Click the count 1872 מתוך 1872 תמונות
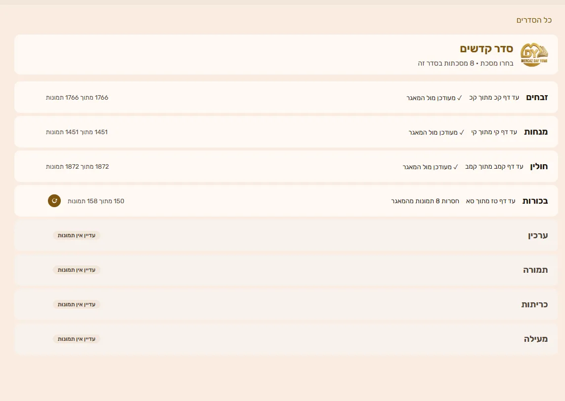 [x=78, y=167]
